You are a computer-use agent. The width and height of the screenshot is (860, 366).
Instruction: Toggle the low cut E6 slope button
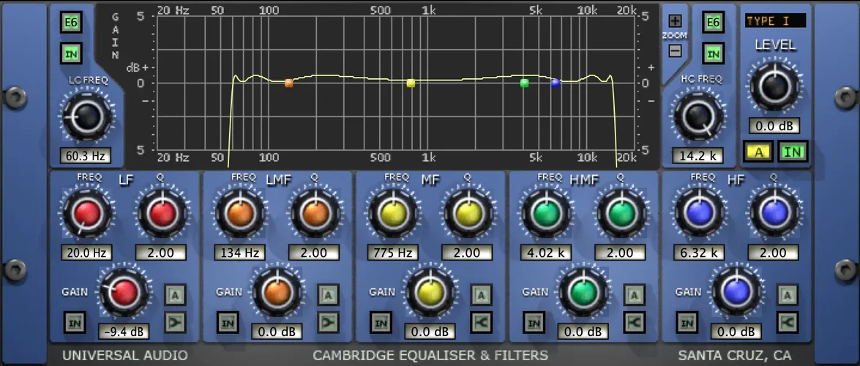tap(71, 23)
